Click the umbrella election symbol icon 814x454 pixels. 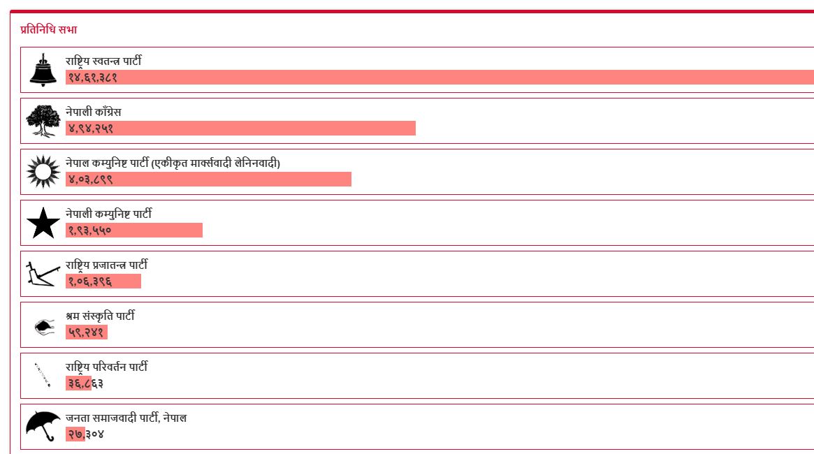(x=43, y=426)
